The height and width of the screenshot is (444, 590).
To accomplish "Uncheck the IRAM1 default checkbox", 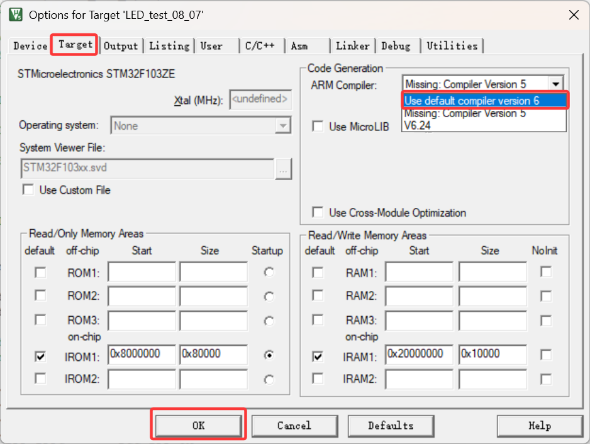I will (x=318, y=356).
